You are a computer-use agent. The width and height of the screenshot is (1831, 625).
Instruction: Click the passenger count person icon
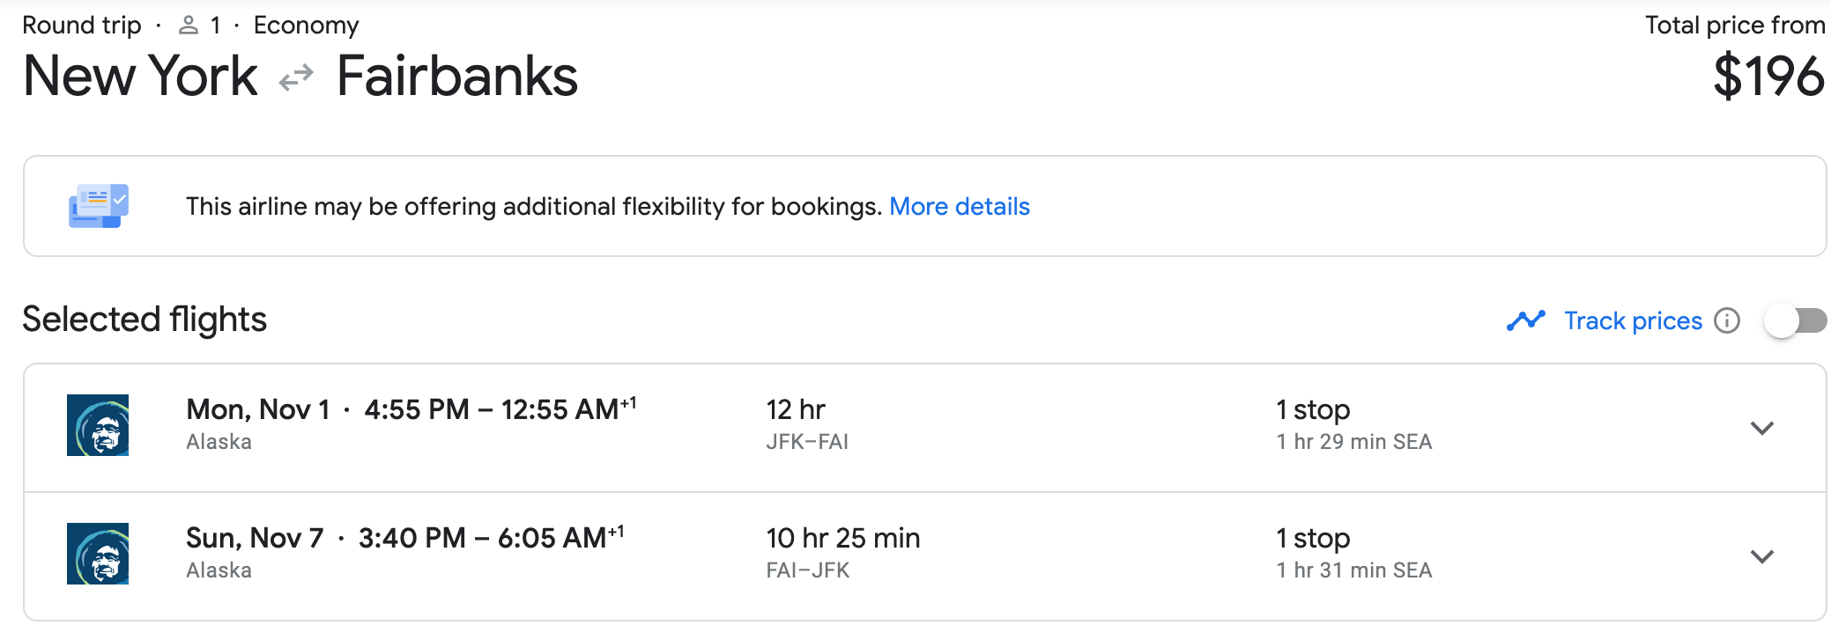(188, 26)
